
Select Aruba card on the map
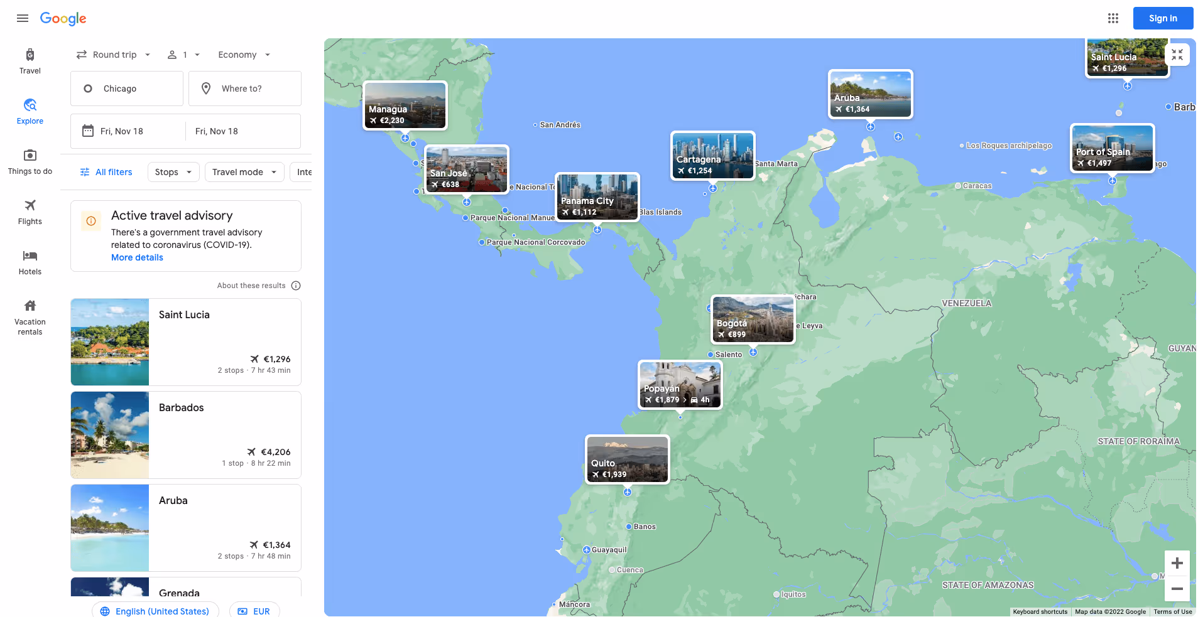click(x=871, y=94)
